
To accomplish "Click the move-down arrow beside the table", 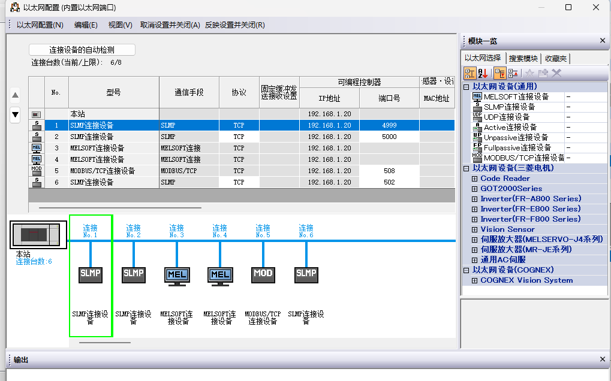I will click(x=16, y=114).
